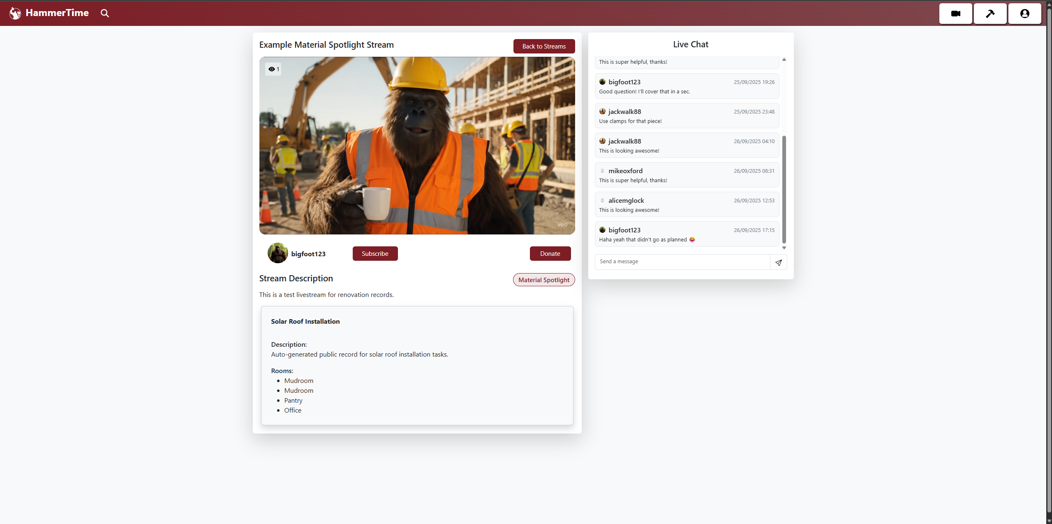The image size is (1052, 524).
Task: Click the video camera streams button
Action: pos(955,14)
